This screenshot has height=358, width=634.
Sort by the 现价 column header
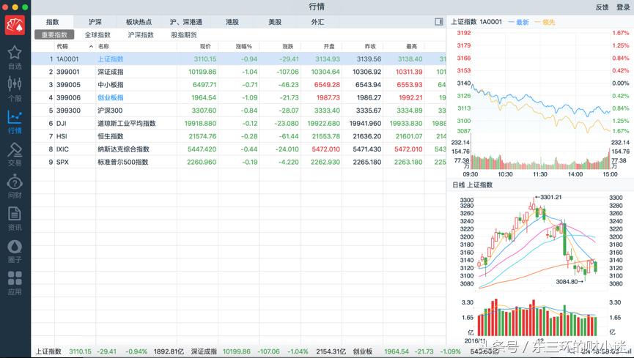tap(205, 46)
